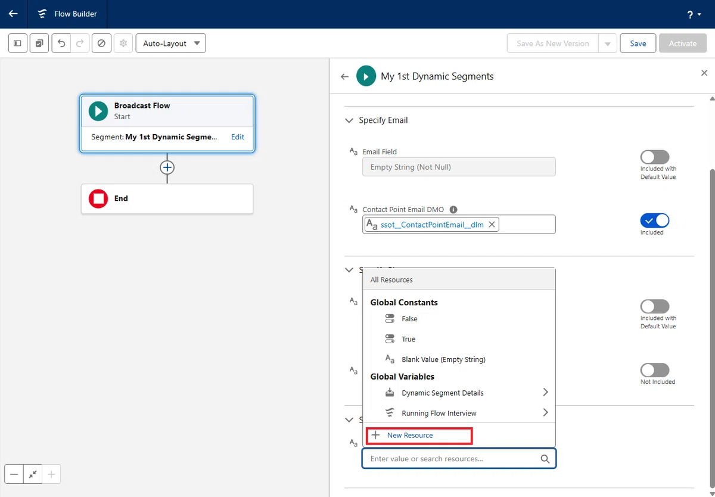Click the disabled circle slash icon

coord(101,44)
